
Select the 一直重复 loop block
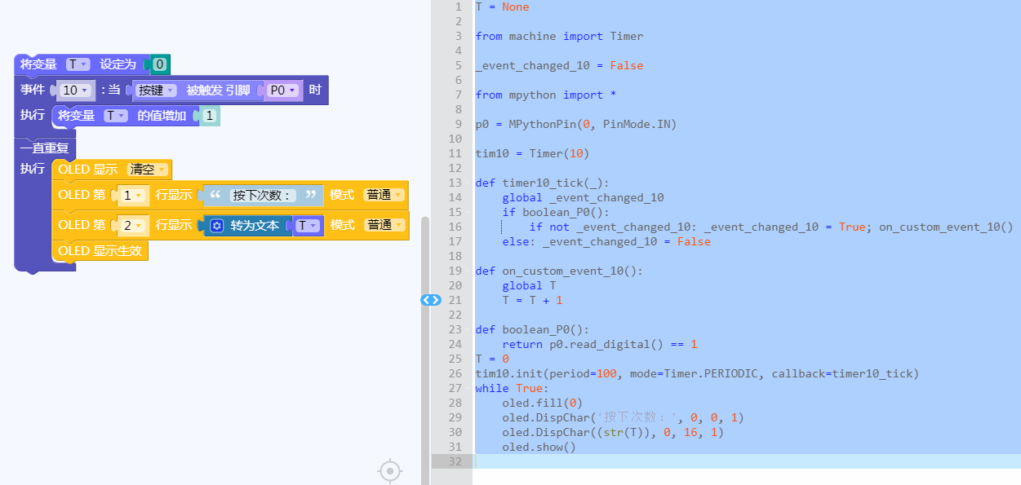coord(45,148)
